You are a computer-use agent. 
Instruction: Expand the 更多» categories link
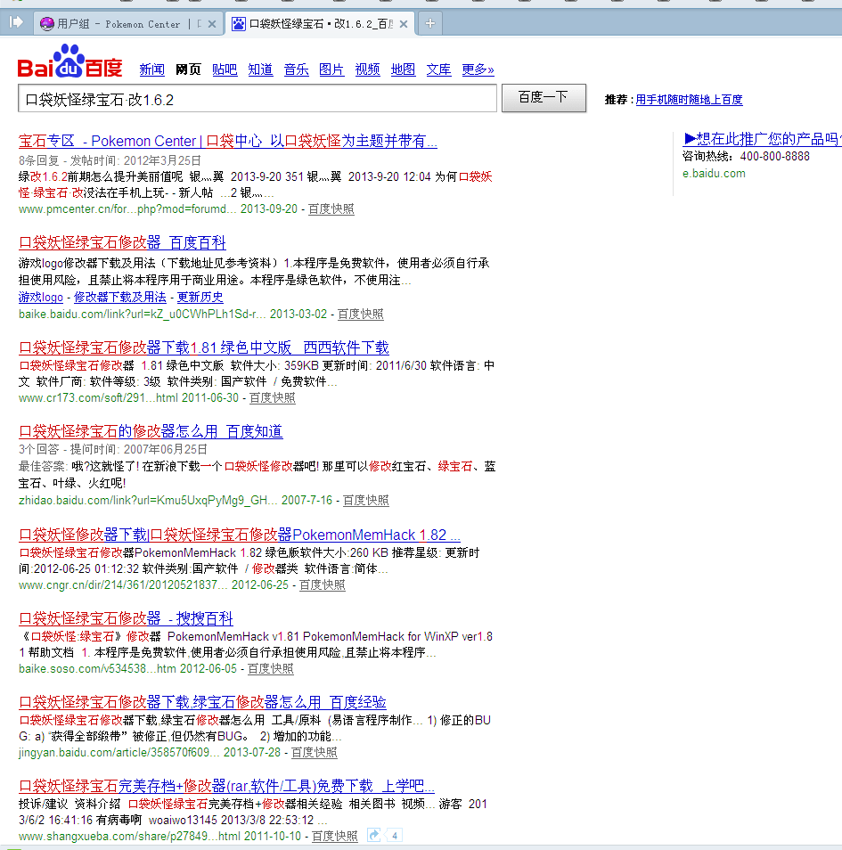point(478,69)
